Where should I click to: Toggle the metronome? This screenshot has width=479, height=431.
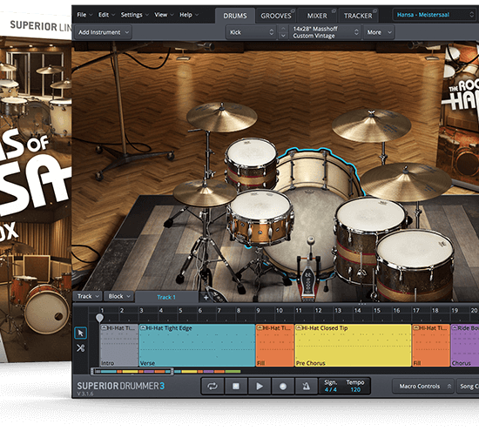(306, 387)
